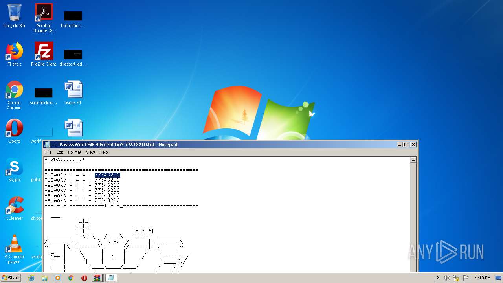Screen dimensions: 503x283
Task: Show hidden tray icons arrow
Action: [x=438, y=278]
